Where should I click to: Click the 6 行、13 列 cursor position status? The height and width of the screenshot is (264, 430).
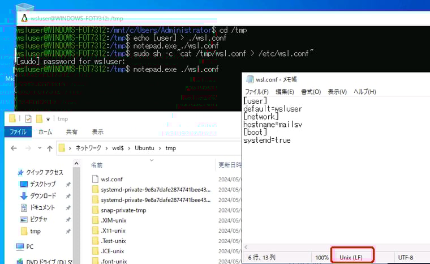pos(262,257)
